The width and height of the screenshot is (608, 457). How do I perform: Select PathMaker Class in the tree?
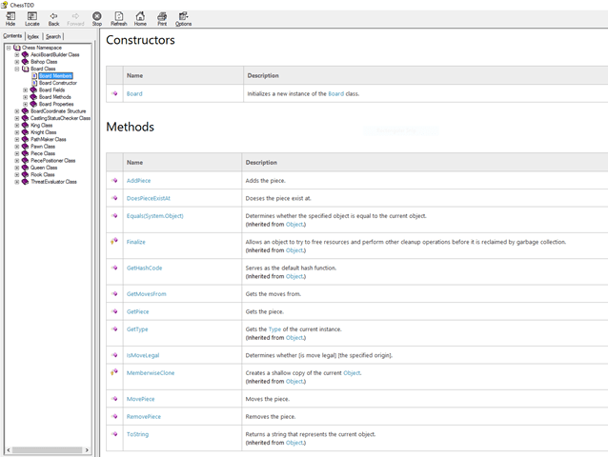click(x=48, y=139)
